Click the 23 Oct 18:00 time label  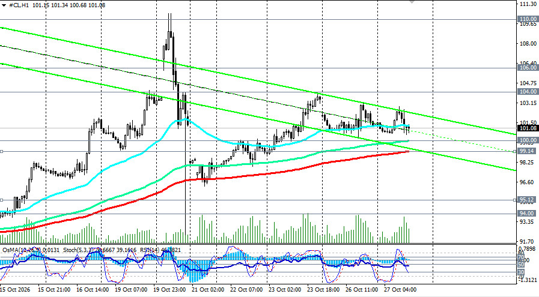tap(323, 290)
